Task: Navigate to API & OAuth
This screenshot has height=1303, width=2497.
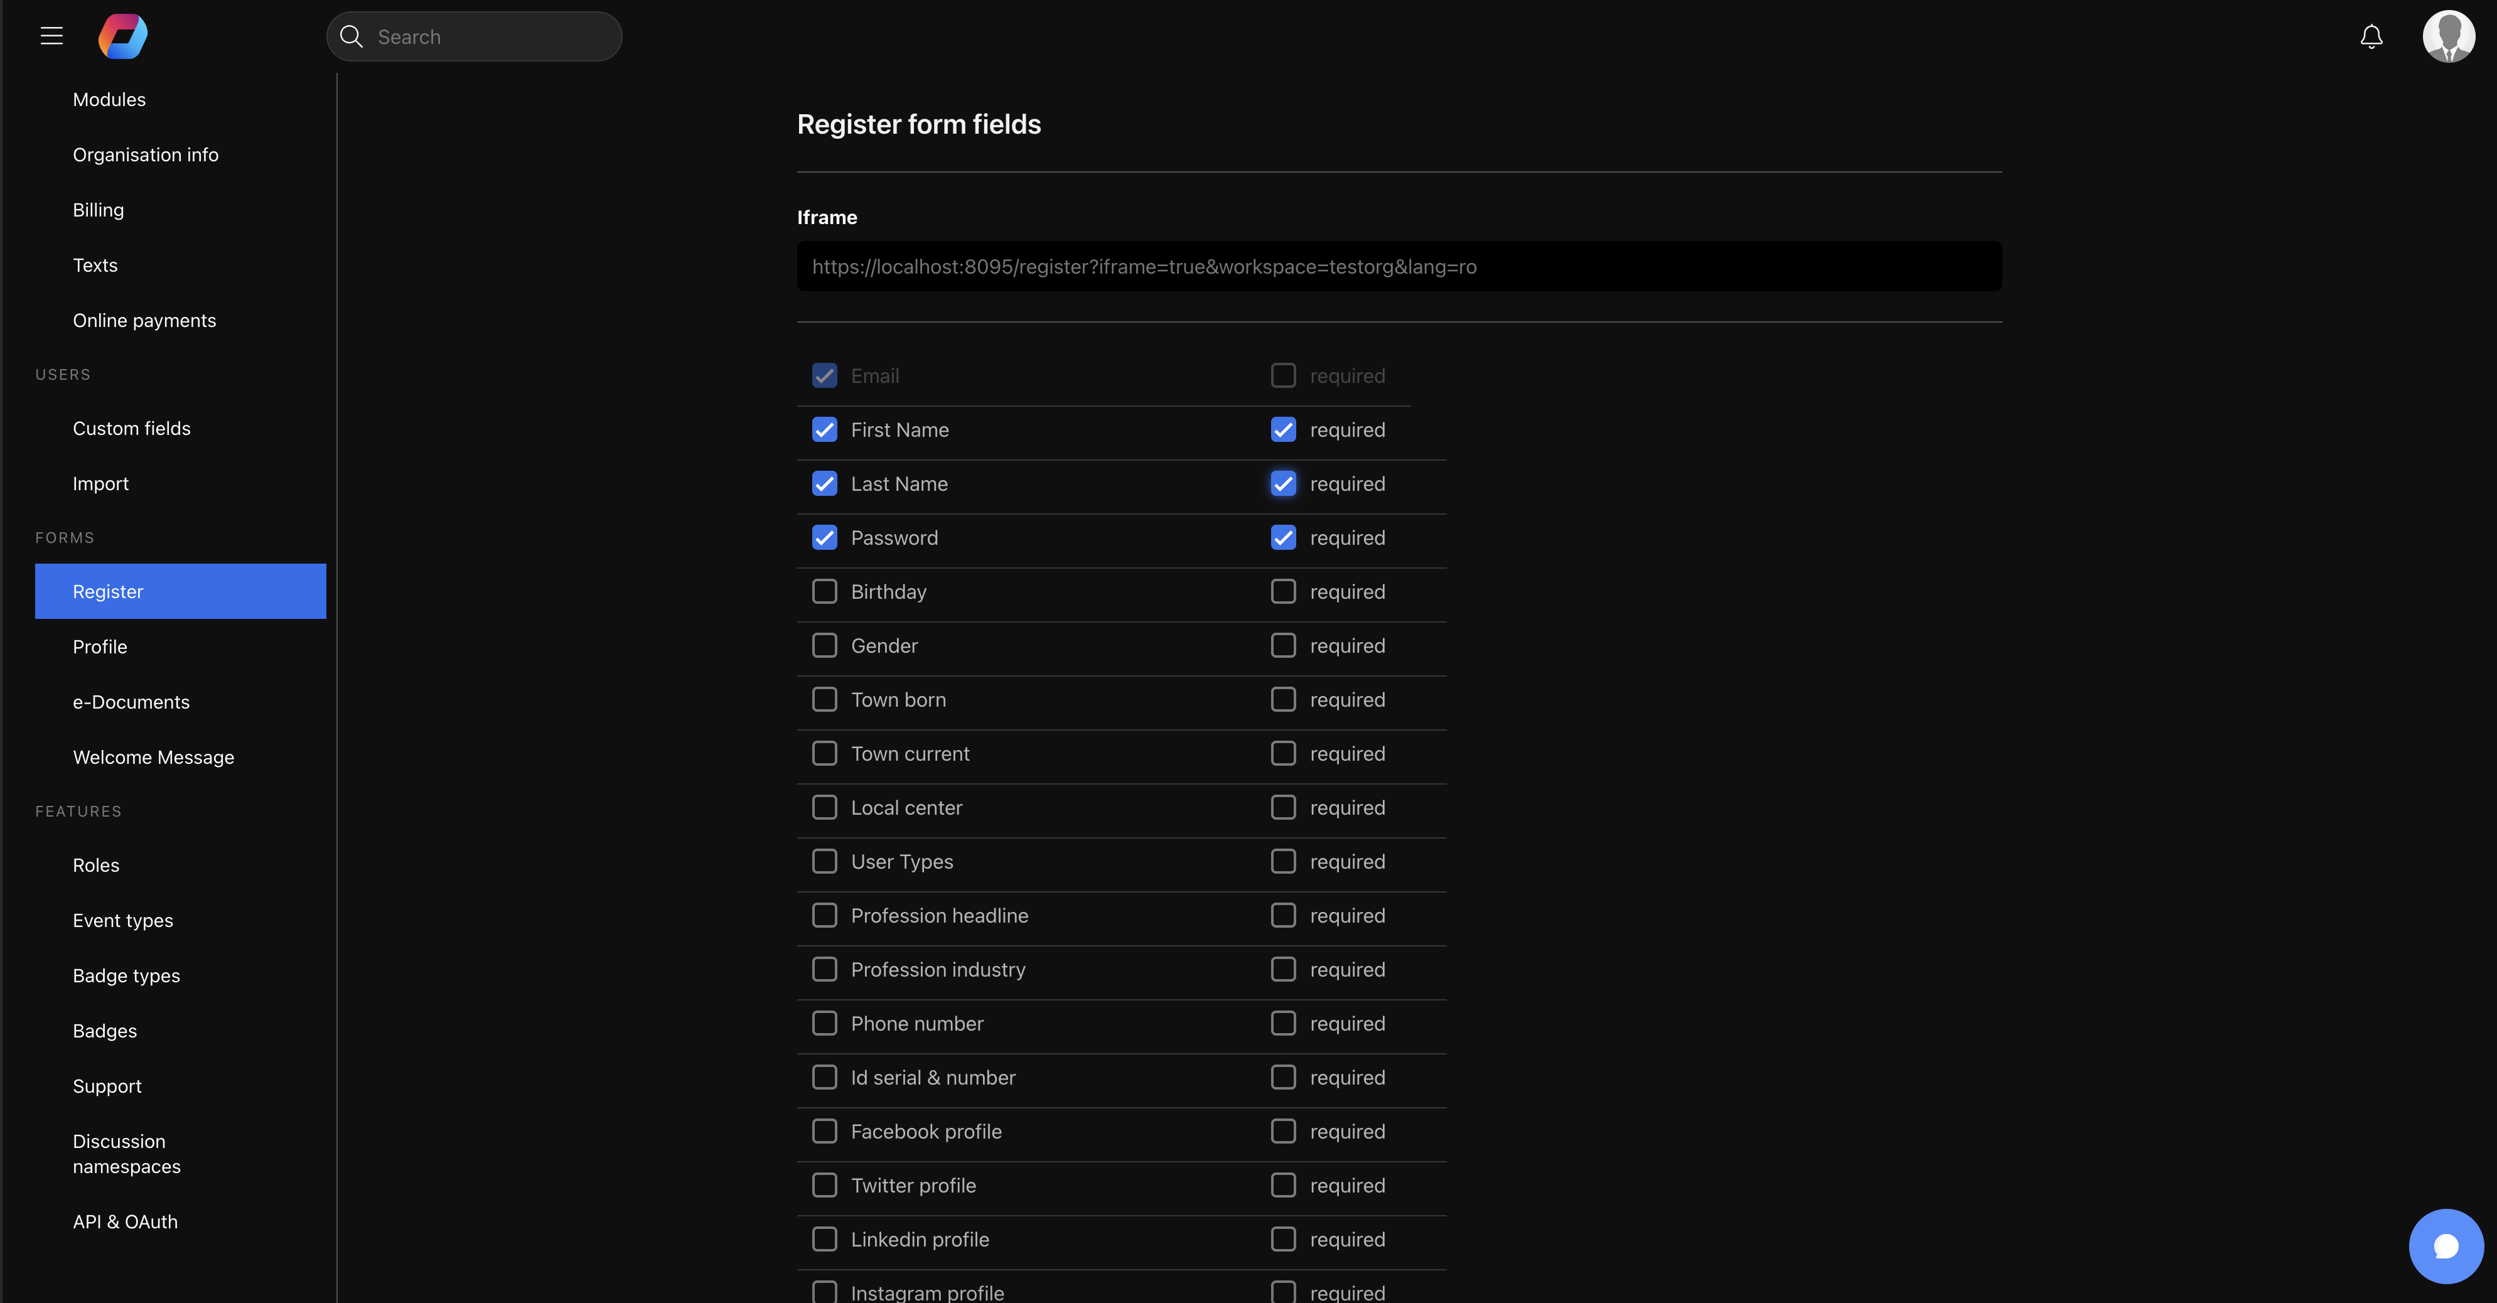Action: (125, 1221)
